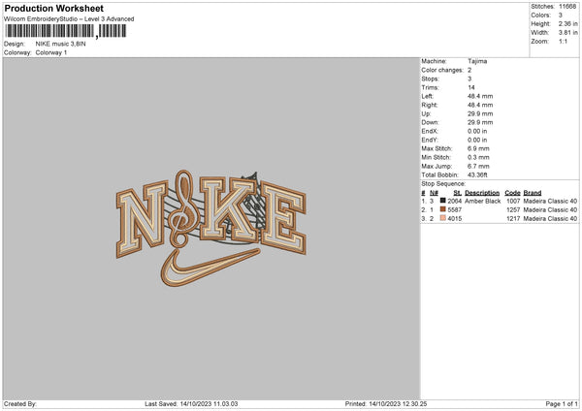Click the Up value 29.9 mm
The height and width of the screenshot is (411, 582).
(480, 113)
